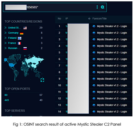
Task: Click the port 443 count 40
Action: (x=41, y=100)
